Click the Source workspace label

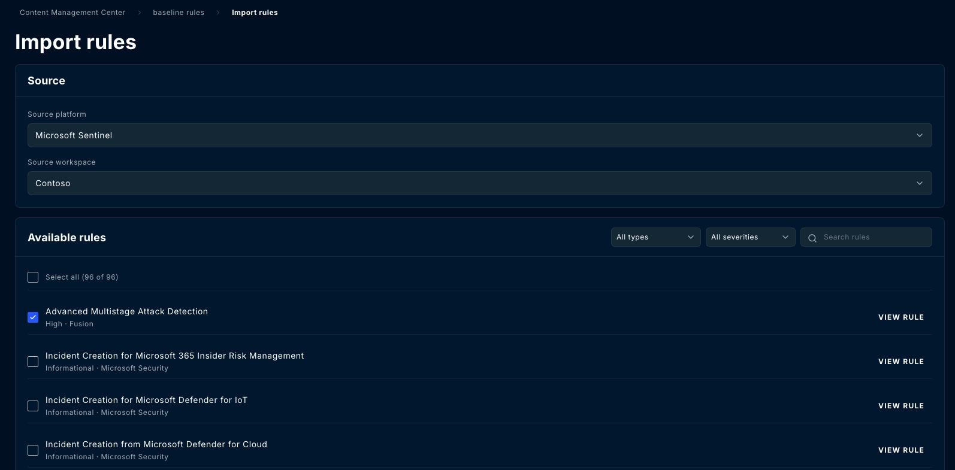62,162
